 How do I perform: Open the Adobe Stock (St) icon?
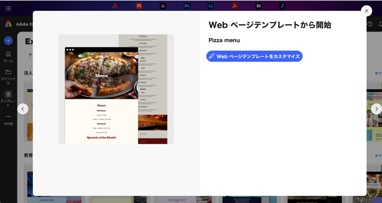coord(259,6)
